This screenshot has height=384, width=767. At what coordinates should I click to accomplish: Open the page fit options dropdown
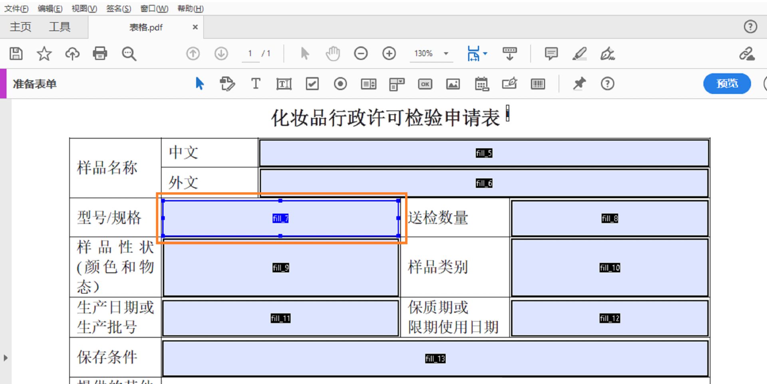485,53
